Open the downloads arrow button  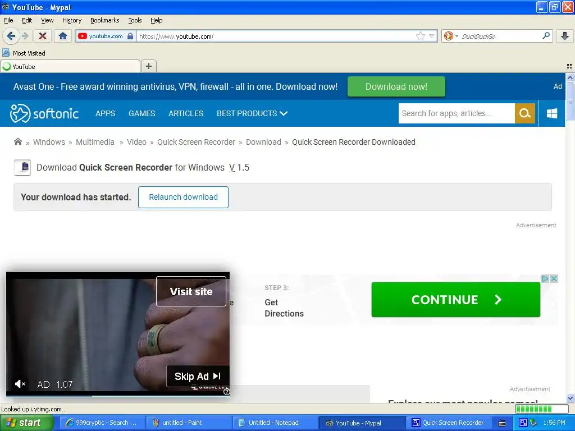565,36
